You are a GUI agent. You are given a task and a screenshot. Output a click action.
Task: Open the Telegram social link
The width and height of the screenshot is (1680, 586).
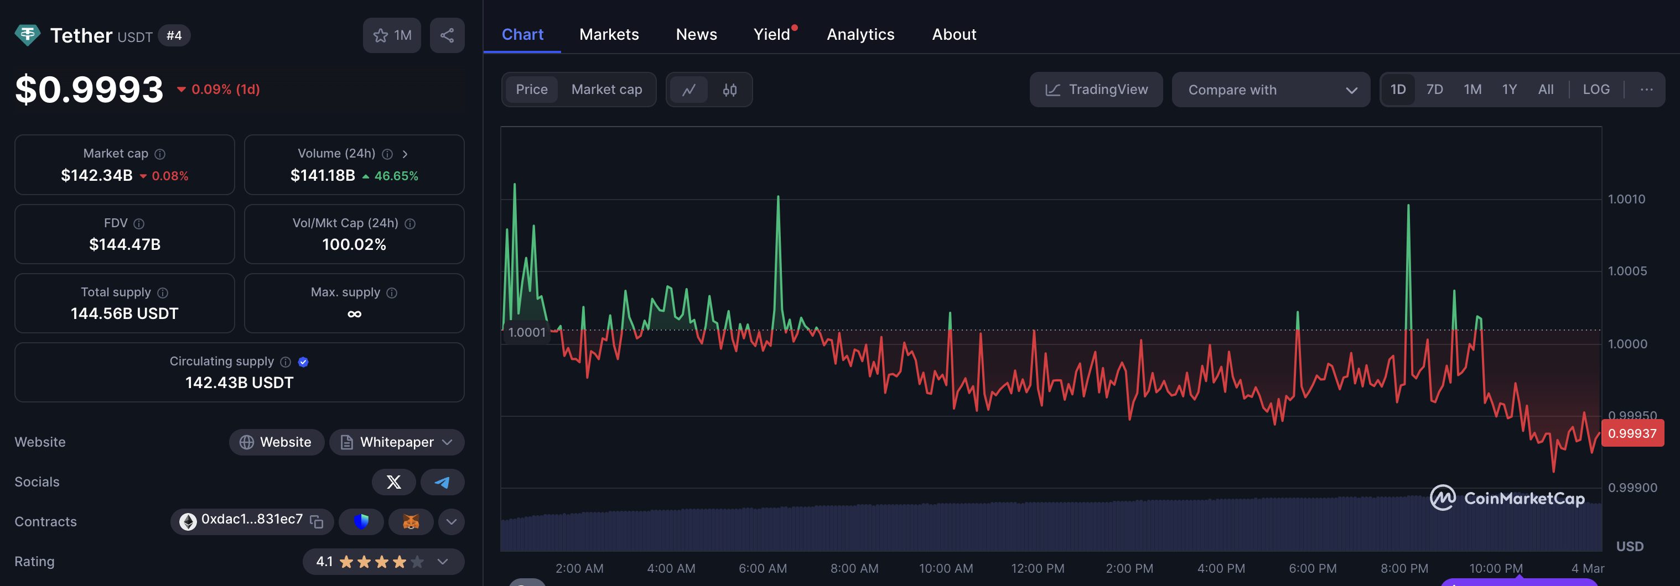442,482
